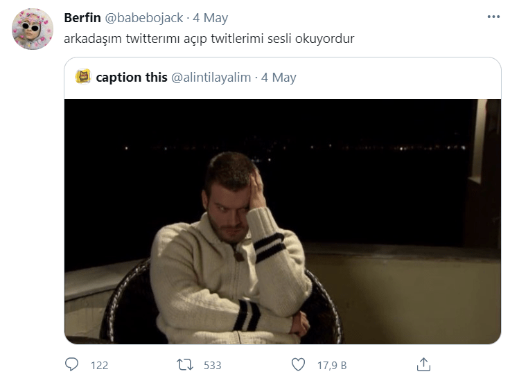Viewport: 510px width, 383px height.
Task: Click the retweet arrows icon
Action: pos(185,364)
